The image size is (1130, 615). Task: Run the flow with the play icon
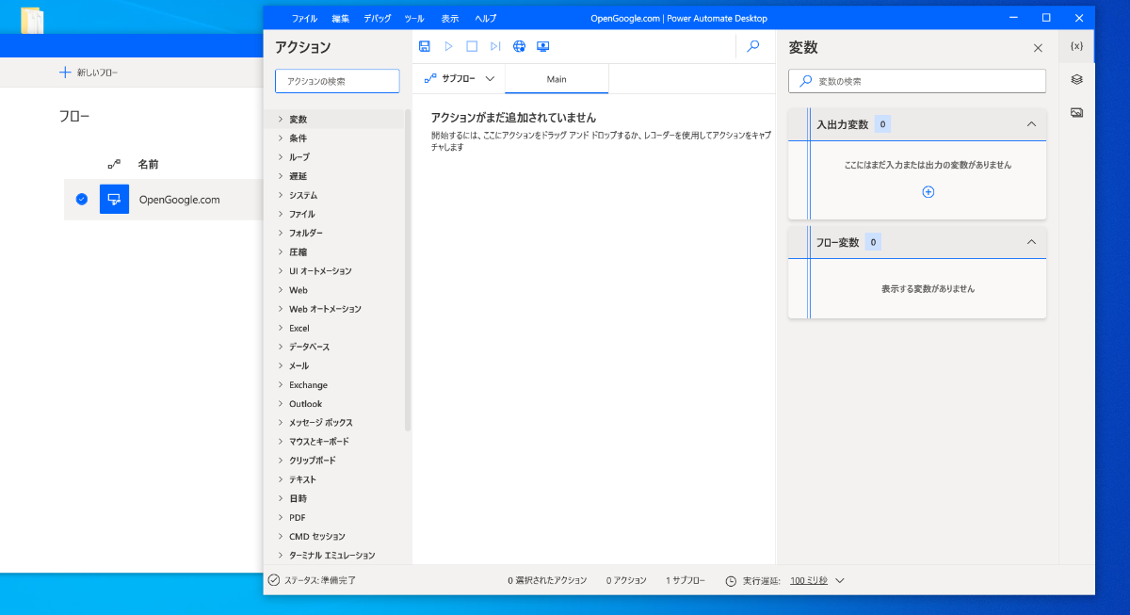[x=448, y=46]
